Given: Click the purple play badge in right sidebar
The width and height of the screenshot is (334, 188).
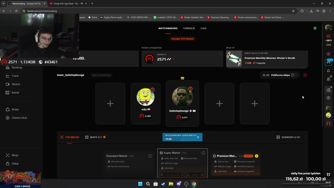Looking at the screenshot, I should pos(328,54).
